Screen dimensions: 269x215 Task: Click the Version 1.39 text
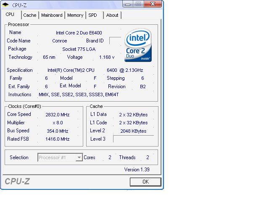pos(137,170)
